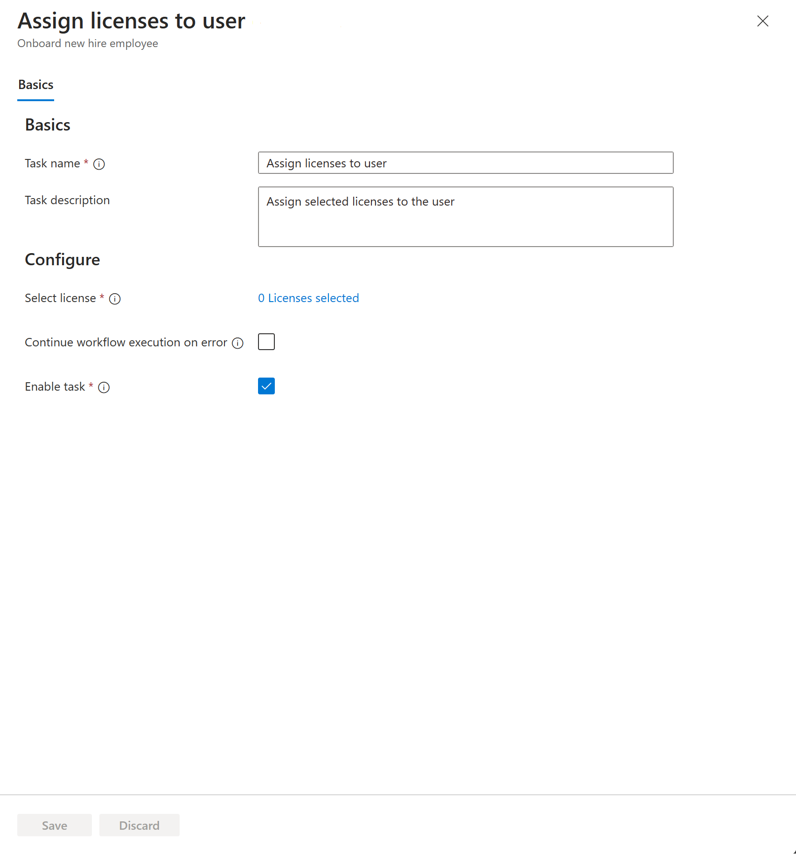Discard changes to the task
796x854 pixels.
click(x=139, y=825)
